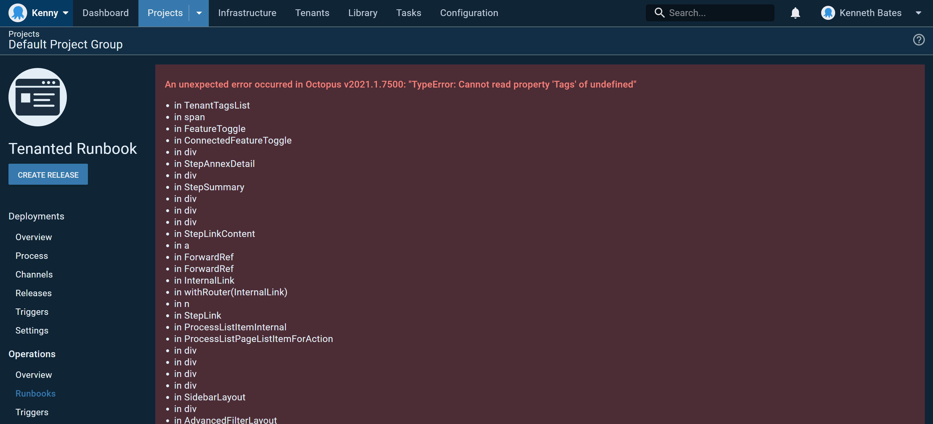Screen dimensions: 933x424
Task: Expand the Projects dropdown chevron
Action: pyautogui.click(x=199, y=13)
